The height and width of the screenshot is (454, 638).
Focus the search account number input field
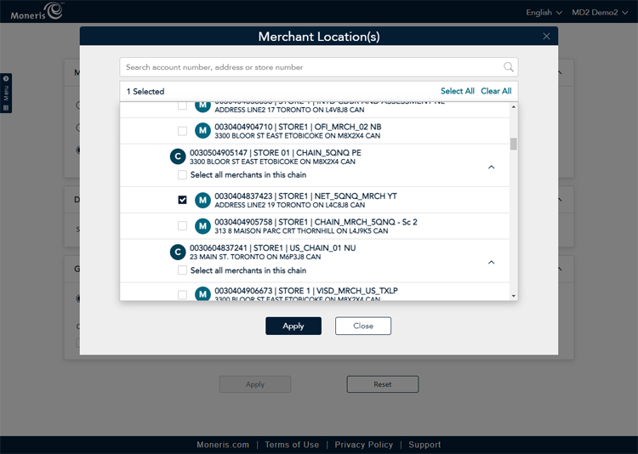319,67
